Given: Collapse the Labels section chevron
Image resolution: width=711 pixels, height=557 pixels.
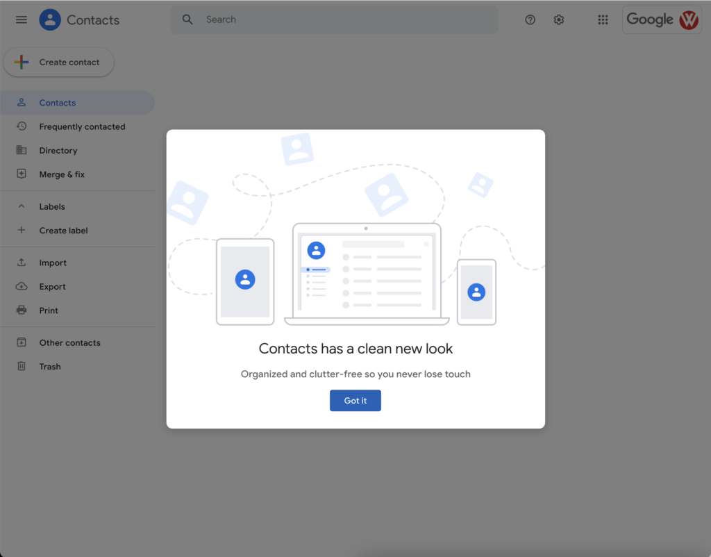Looking at the screenshot, I should (22, 206).
